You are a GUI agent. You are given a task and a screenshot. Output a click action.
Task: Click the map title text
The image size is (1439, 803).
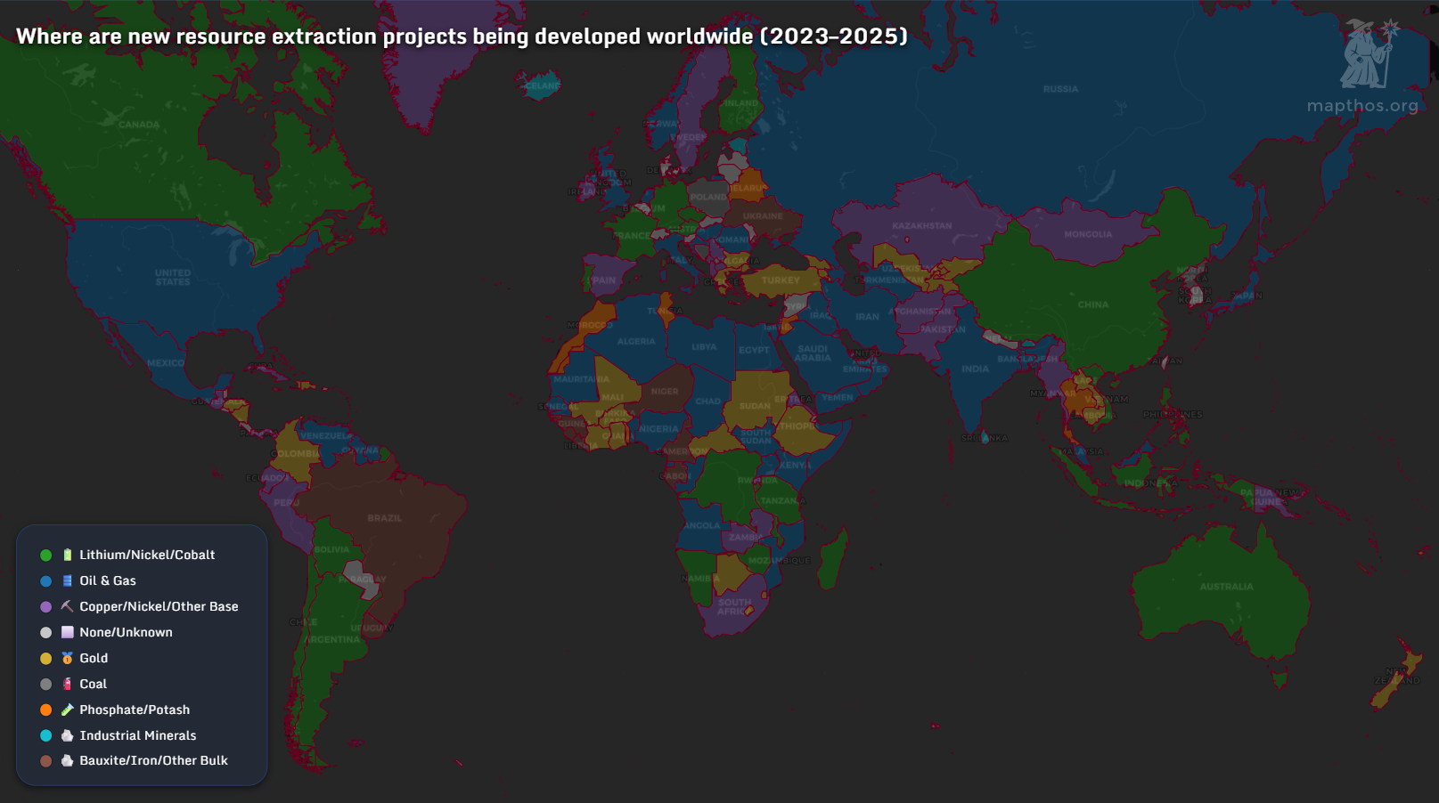click(462, 36)
